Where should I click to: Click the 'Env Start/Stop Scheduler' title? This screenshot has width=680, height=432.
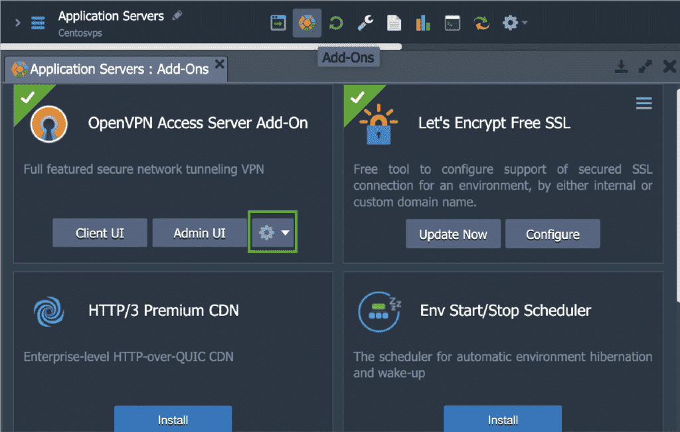[x=505, y=311]
